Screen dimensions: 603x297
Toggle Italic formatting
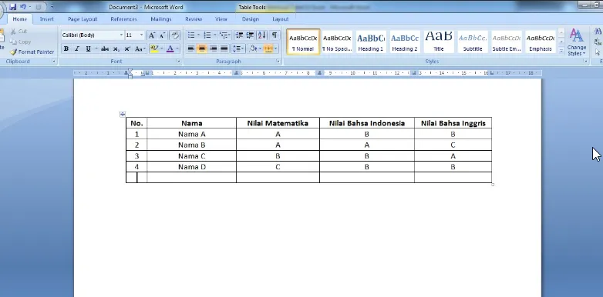tap(77, 48)
